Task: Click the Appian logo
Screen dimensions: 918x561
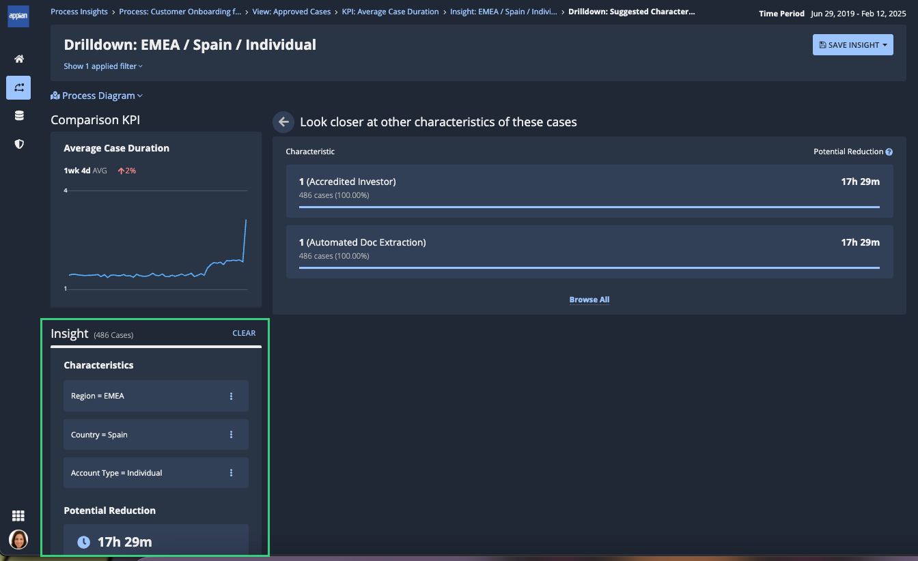Action: [x=18, y=15]
